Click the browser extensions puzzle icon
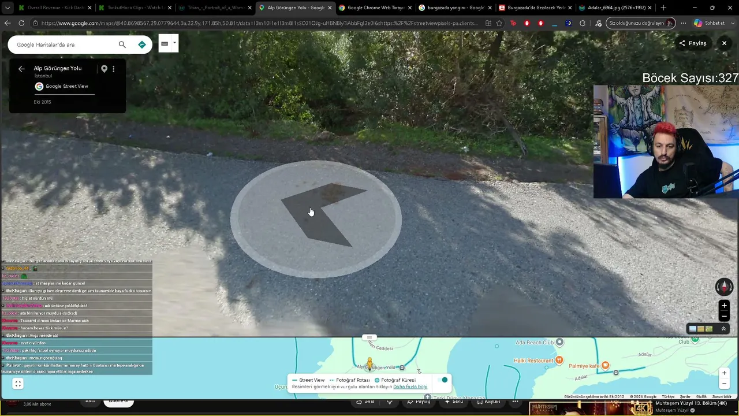 point(582,23)
